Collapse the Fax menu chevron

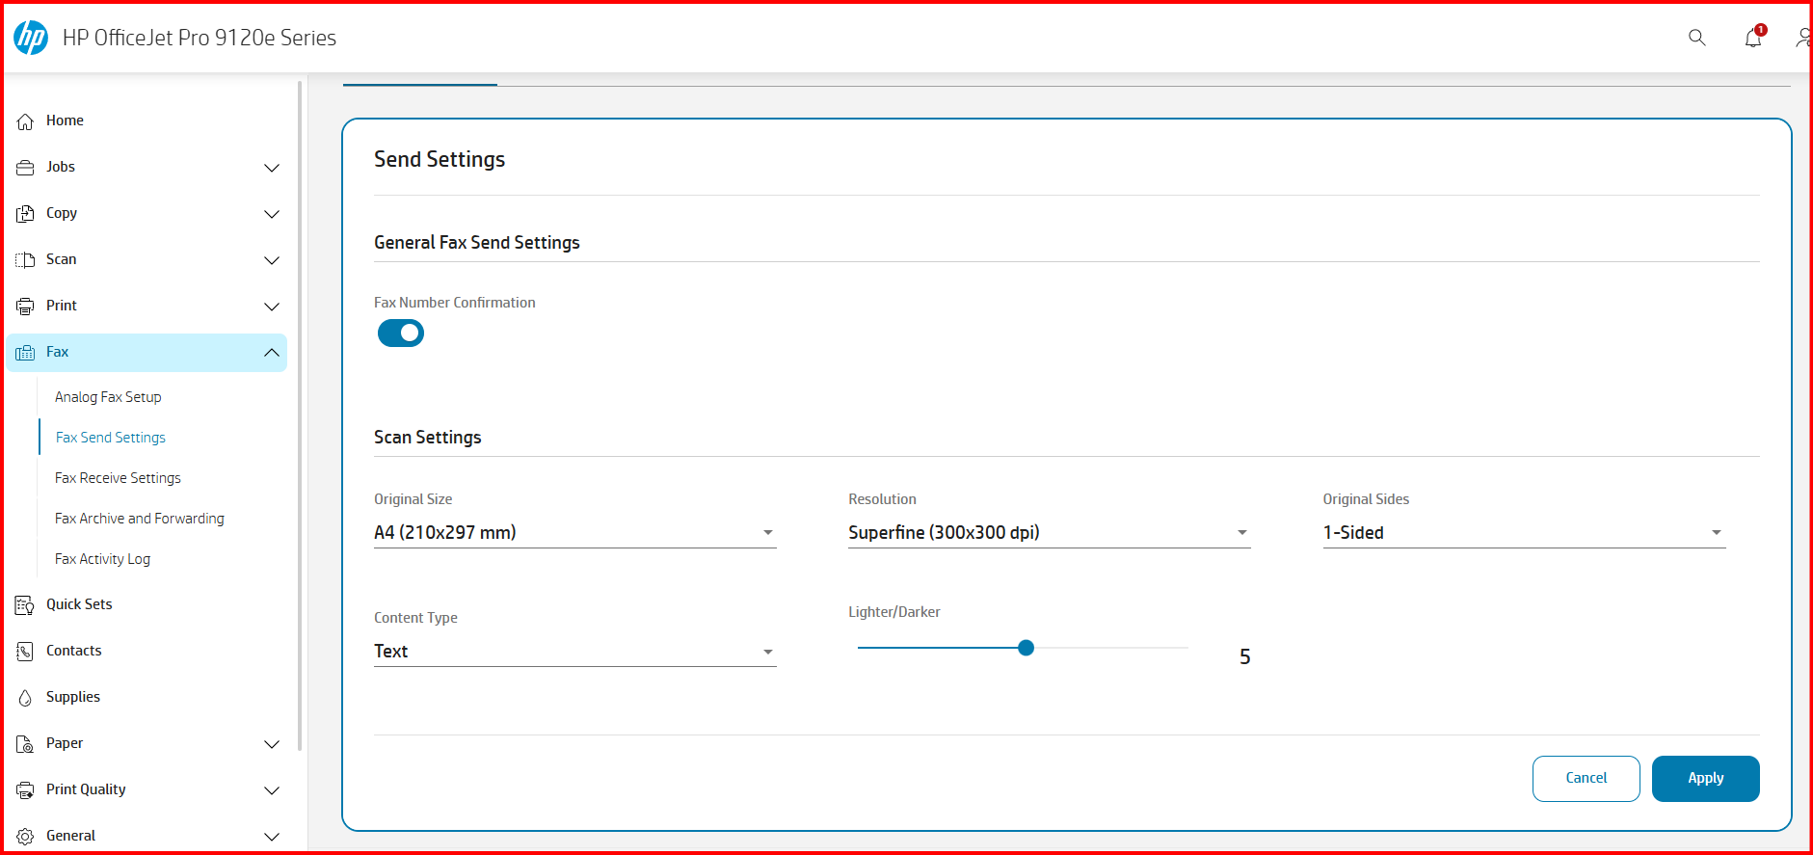[272, 353]
